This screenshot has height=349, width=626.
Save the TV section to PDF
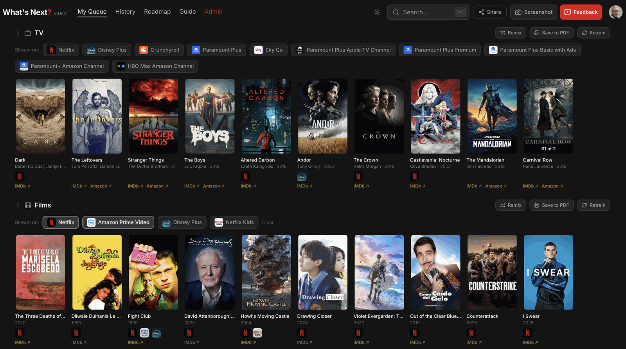click(x=552, y=33)
